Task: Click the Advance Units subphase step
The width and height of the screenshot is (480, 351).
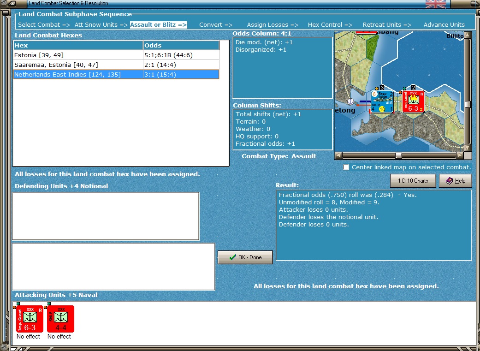Action: [x=444, y=25]
